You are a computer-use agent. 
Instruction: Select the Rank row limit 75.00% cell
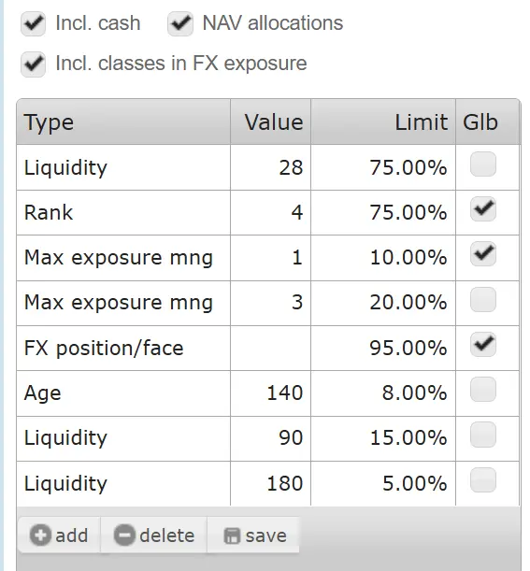point(383,213)
